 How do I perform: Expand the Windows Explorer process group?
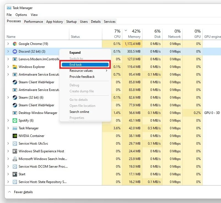point(8,67)
